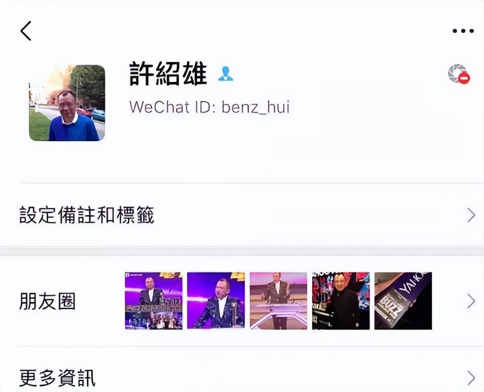View fourth Moments thumbnail of man in black
Viewport: 484px width, 392px height.
(x=341, y=301)
